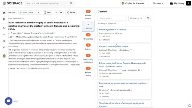This screenshot has height=108, width=192.
Task: Click the Cite button
Action: click(59, 13)
